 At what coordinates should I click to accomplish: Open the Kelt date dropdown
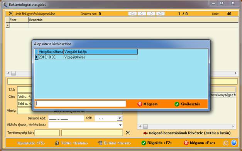point(120,118)
